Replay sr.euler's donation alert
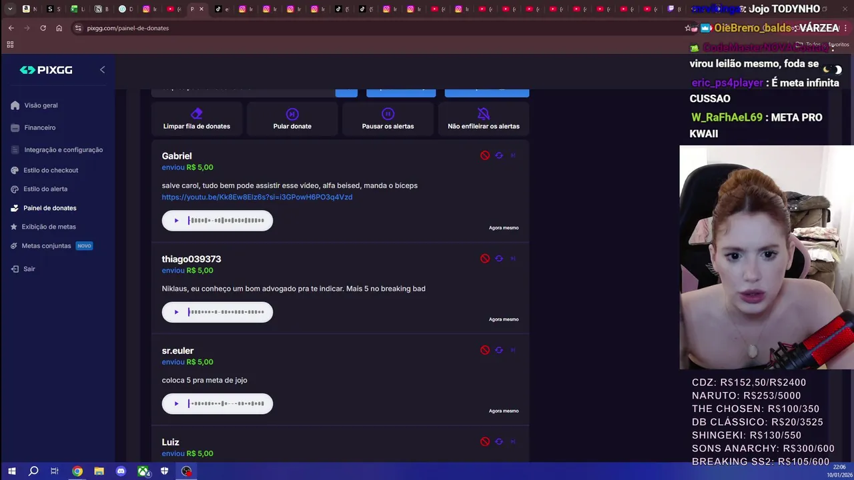The width and height of the screenshot is (854, 480). point(499,350)
